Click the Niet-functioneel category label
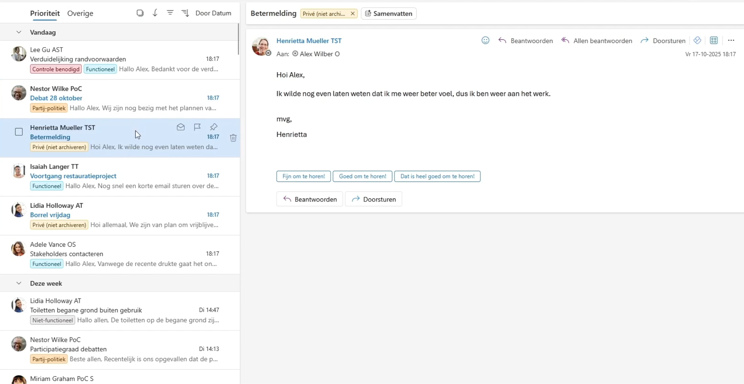Image resolution: width=744 pixels, height=384 pixels. (x=52, y=320)
